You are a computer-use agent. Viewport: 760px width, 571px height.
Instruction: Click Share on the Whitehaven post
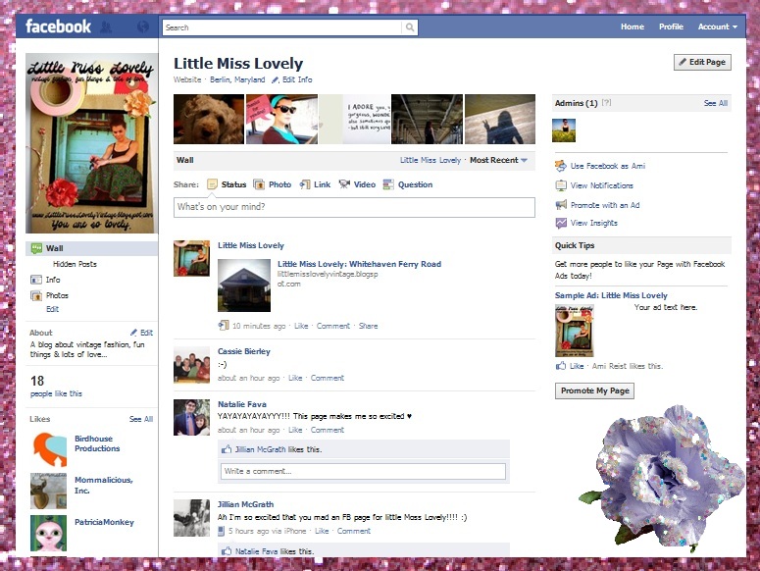368,326
